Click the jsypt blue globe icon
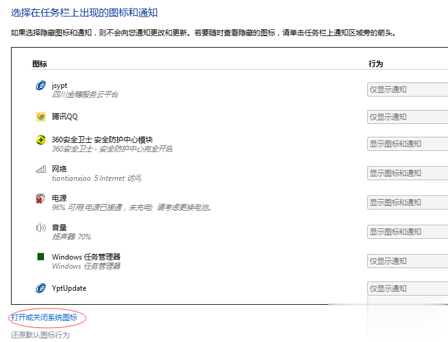 [41, 86]
